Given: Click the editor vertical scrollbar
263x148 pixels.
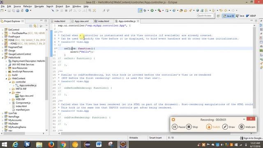Looking at the screenshot, I should point(254,67).
